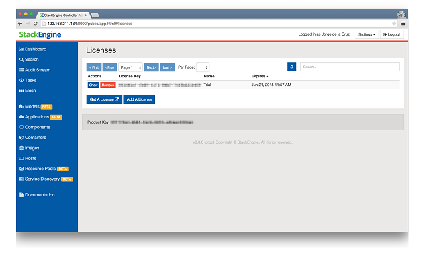Viewport: 423px width, 254px height.
Task: Sort by Name column header
Action: click(209, 76)
